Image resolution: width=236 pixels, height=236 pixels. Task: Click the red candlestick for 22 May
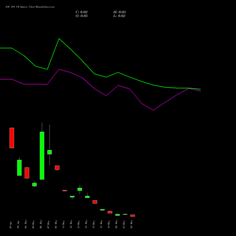(x=133, y=216)
